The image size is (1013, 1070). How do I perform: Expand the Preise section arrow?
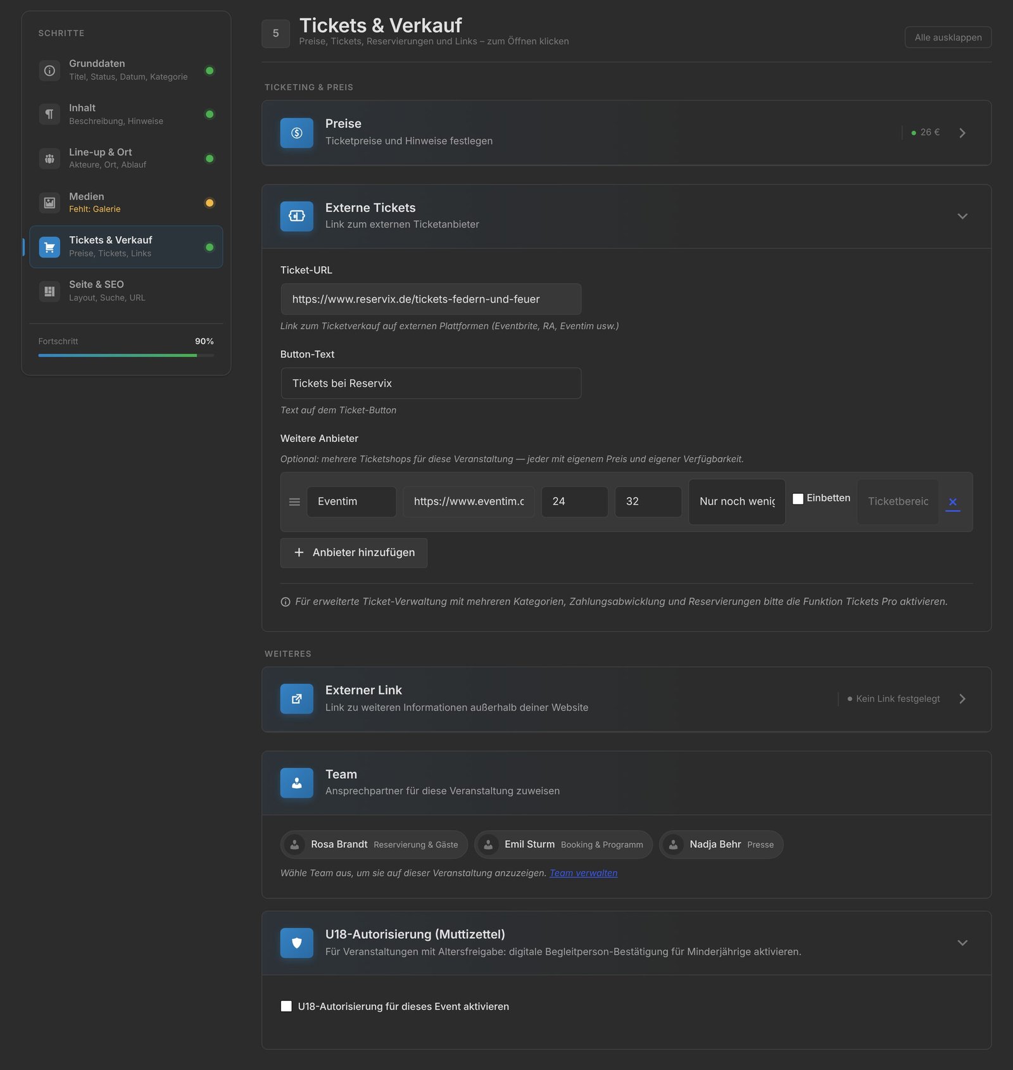(x=962, y=133)
